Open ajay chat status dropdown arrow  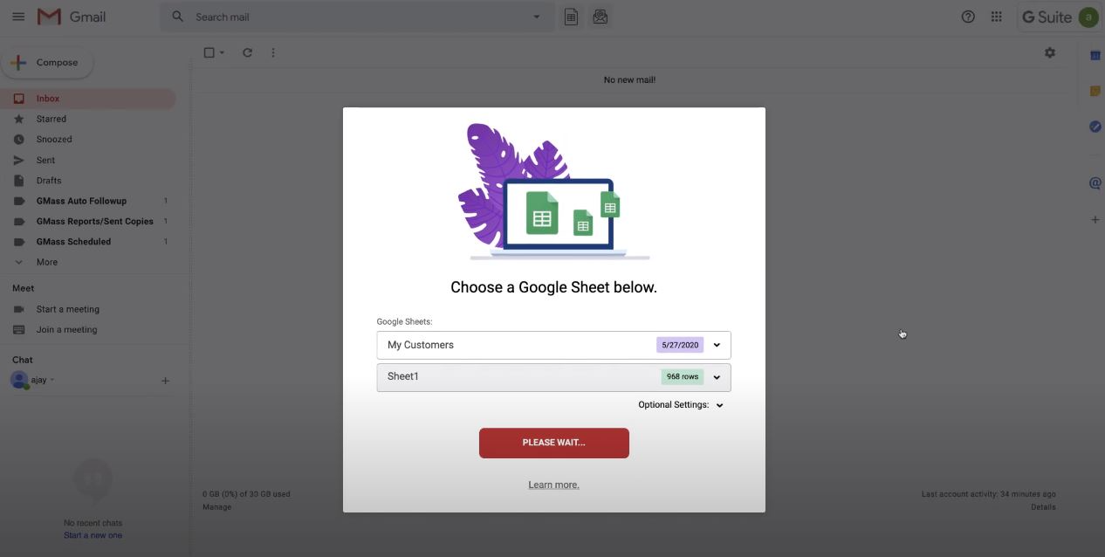(52, 380)
